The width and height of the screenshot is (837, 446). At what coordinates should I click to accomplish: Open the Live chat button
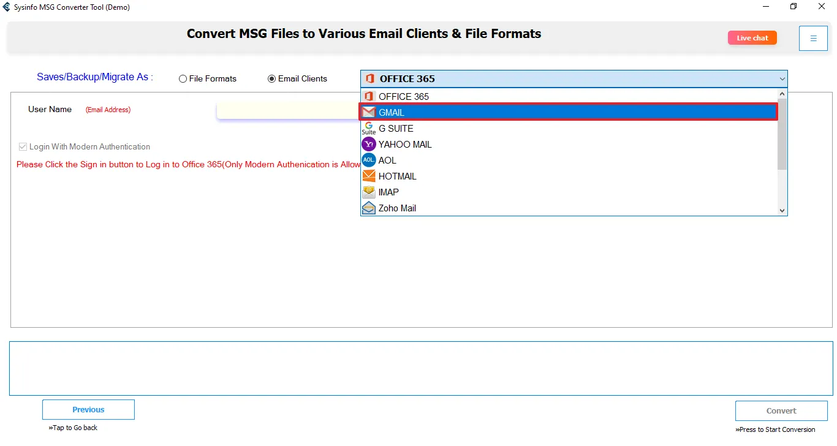pos(752,38)
